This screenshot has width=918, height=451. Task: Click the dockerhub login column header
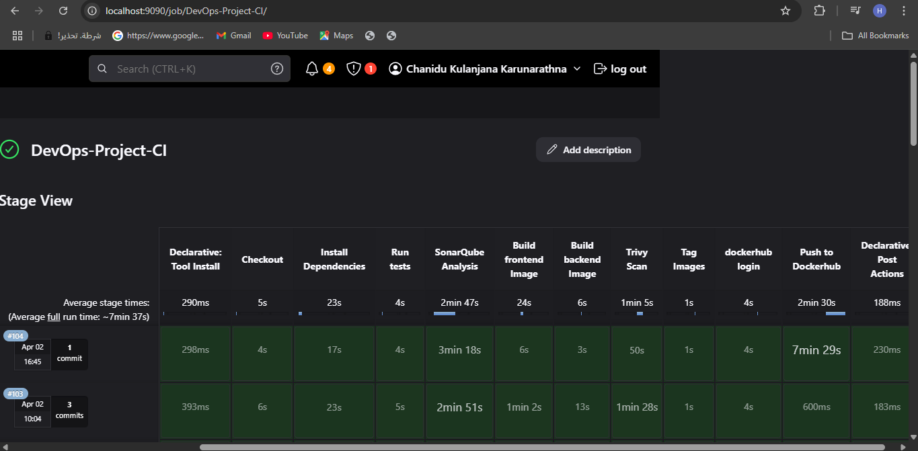pos(749,259)
